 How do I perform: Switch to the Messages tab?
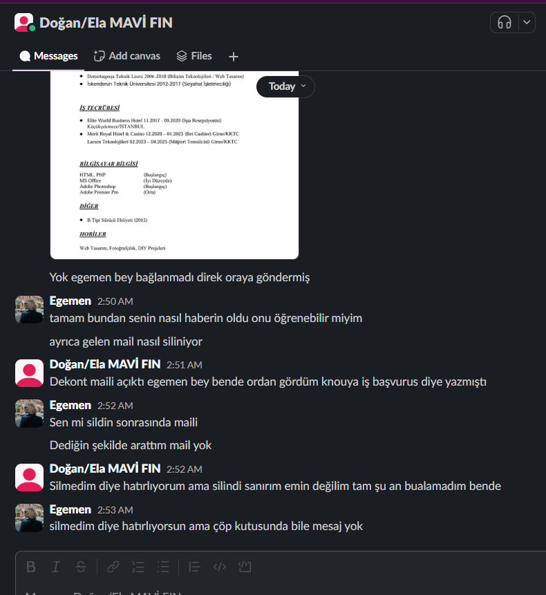pos(48,56)
